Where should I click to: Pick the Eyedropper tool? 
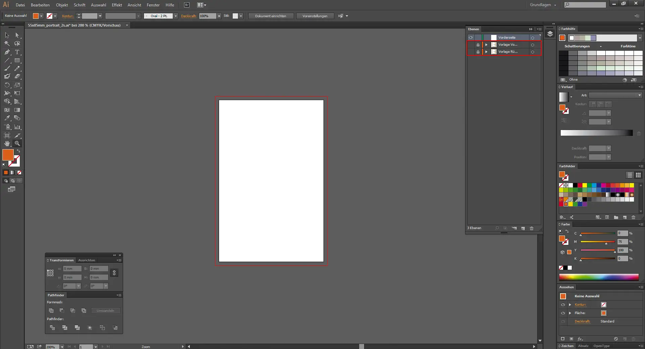click(x=7, y=118)
